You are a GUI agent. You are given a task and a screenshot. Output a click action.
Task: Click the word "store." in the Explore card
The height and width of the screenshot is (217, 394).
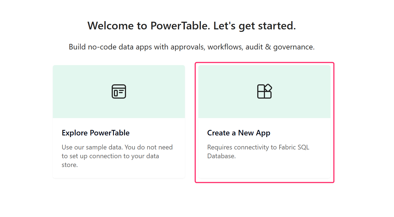click(70, 165)
